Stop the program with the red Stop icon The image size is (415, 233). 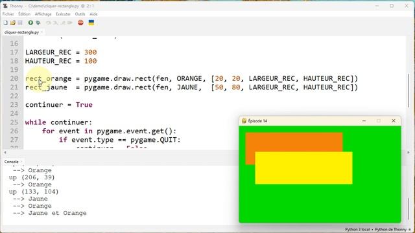click(80, 23)
